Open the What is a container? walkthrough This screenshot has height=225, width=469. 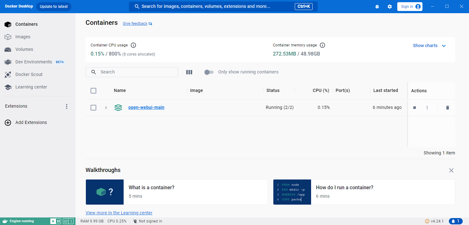pyautogui.click(x=177, y=192)
